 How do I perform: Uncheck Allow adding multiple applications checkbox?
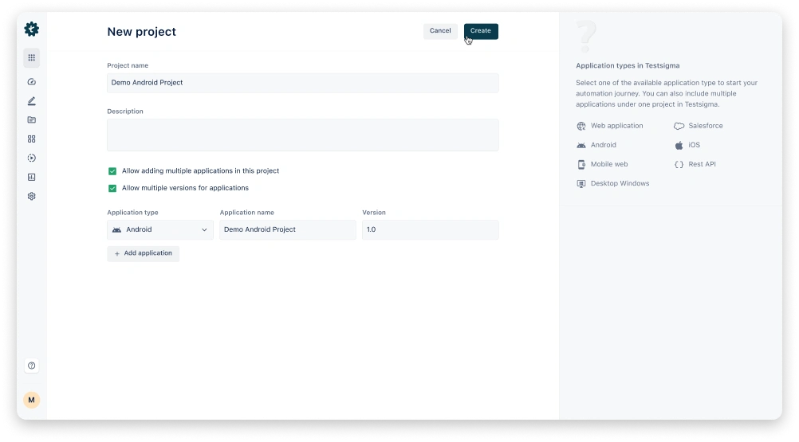pos(112,171)
